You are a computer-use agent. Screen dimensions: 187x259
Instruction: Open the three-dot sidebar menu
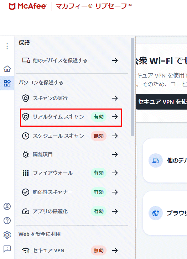pyautogui.click(x=7, y=46)
